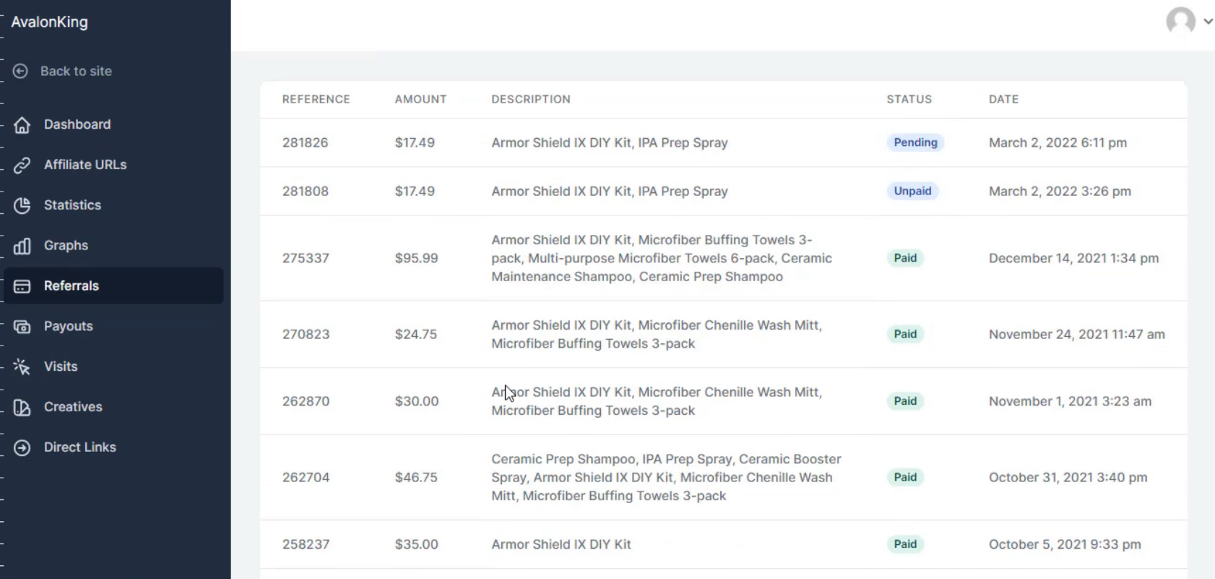
Task: Click the STATUS column header
Action: click(909, 99)
